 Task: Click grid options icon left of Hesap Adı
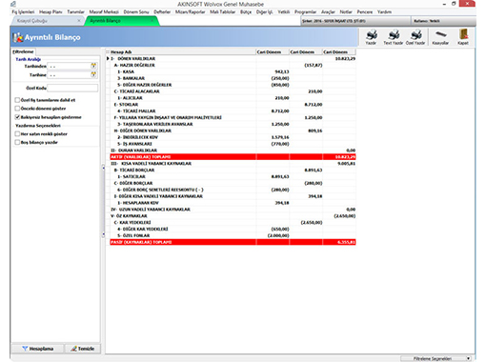[108, 51]
